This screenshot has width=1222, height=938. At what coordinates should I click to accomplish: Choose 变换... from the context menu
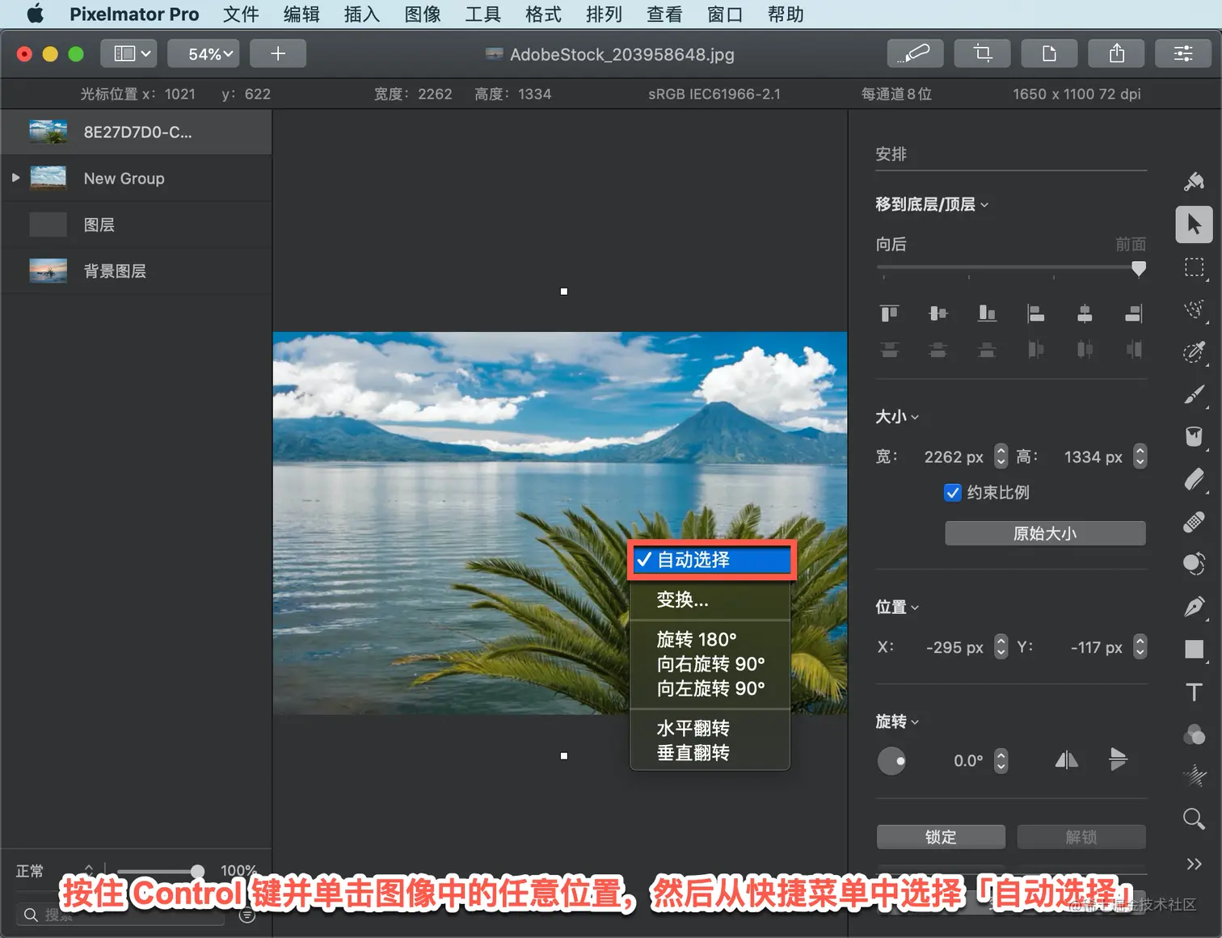710,599
